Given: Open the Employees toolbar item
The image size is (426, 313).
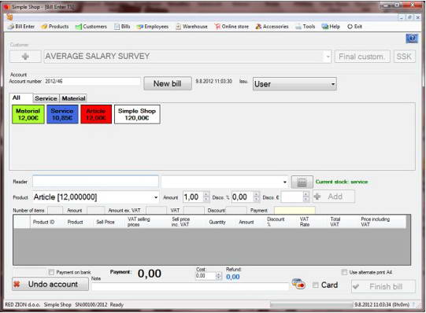Looking at the screenshot, I should click(x=153, y=27).
